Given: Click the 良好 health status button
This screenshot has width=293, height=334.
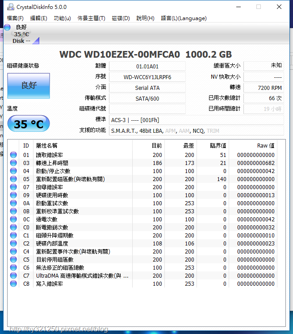Looking at the screenshot, I should click(x=29, y=86).
